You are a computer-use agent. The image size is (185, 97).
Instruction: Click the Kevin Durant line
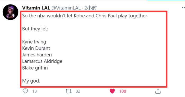(36, 48)
